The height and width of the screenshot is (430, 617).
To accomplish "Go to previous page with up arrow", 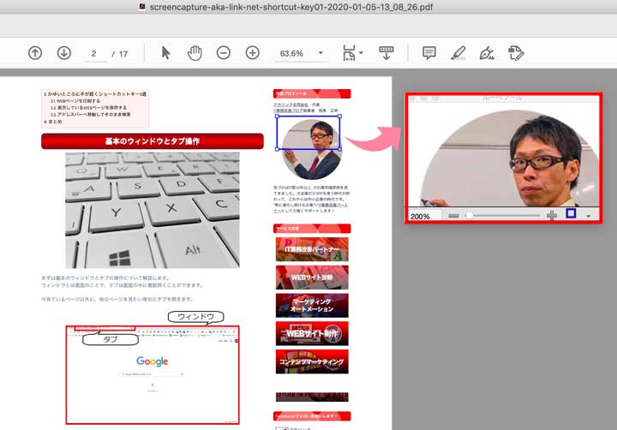I will (35, 53).
